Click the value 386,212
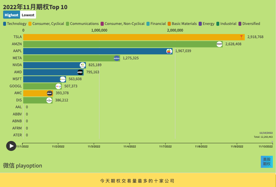The height and width of the screenshot is (187, 276). click(62, 100)
